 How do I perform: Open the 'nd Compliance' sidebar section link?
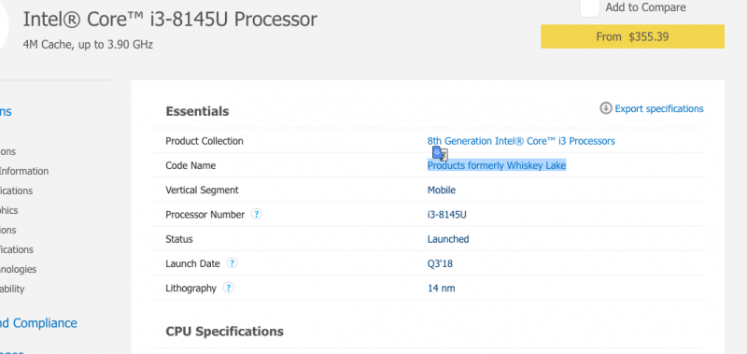38,323
